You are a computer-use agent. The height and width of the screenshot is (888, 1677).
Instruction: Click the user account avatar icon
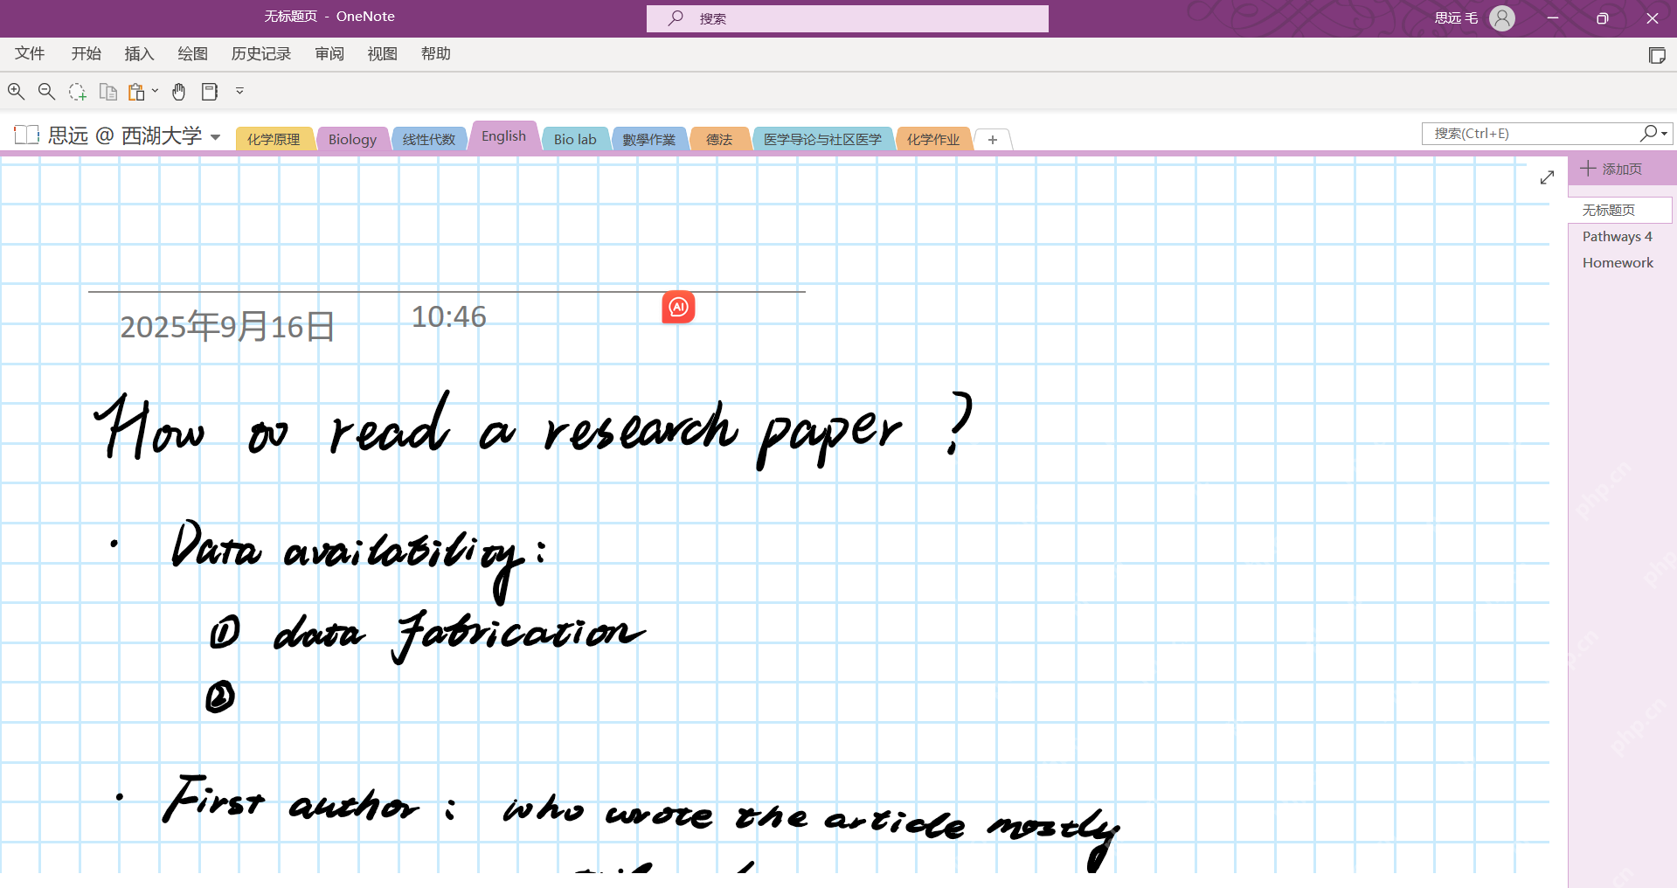(1502, 17)
